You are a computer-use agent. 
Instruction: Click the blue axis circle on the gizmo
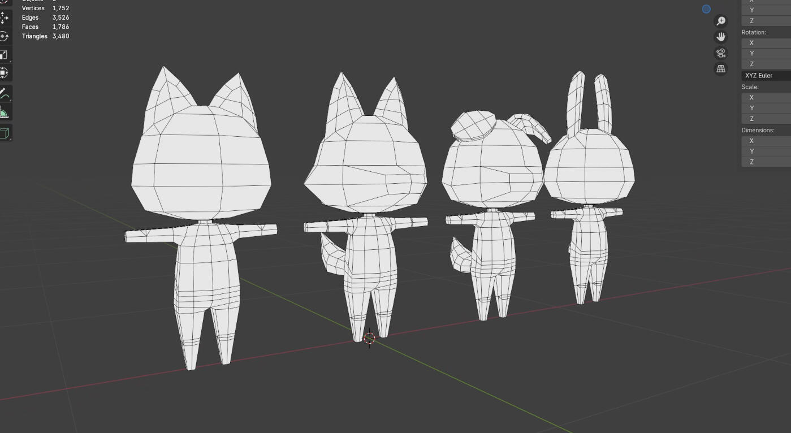[706, 9]
